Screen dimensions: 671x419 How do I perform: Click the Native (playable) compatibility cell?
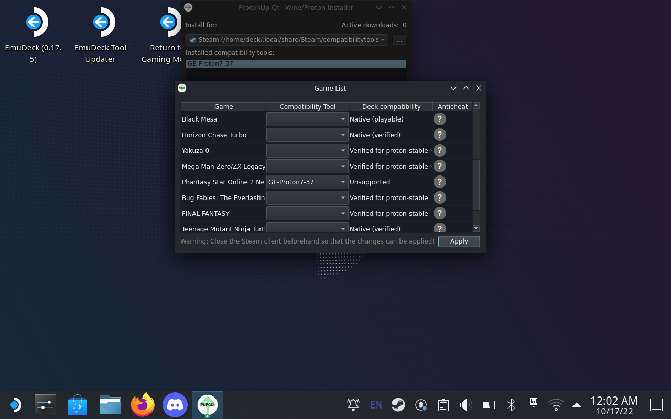tap(376, 119)
